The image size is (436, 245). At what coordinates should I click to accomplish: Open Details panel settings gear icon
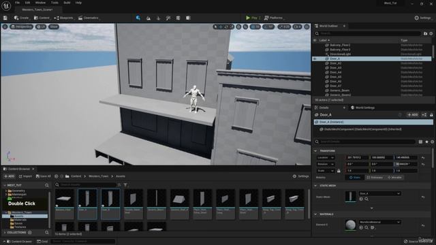click(432, 142)
